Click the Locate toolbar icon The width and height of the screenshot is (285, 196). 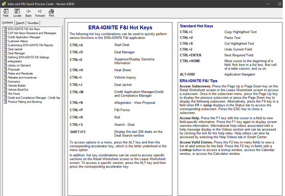coord(17,12)
